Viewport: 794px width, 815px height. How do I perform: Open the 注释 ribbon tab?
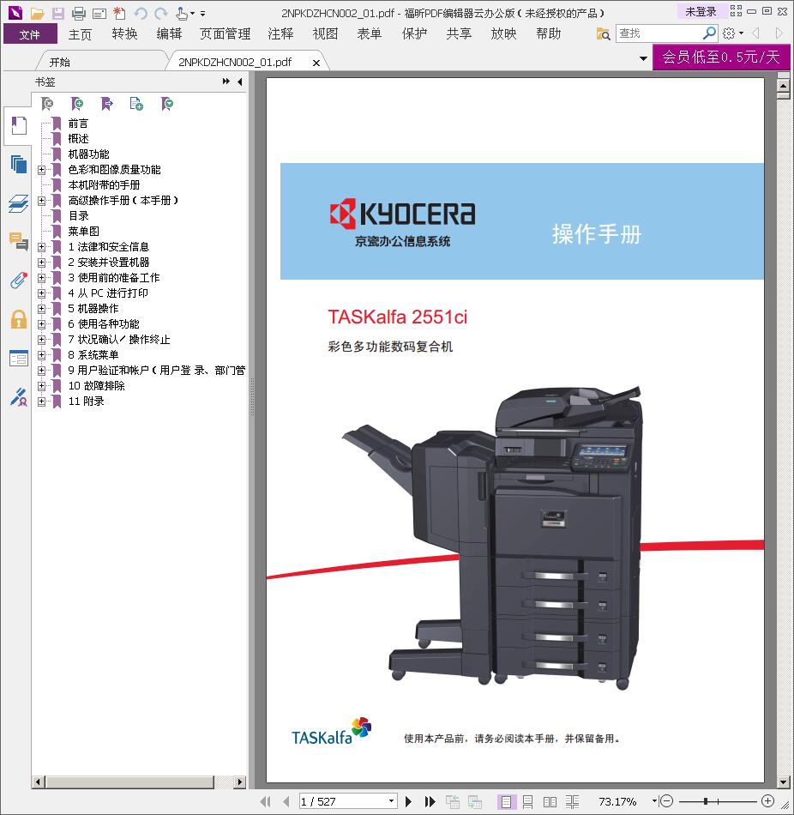point(280,34)
